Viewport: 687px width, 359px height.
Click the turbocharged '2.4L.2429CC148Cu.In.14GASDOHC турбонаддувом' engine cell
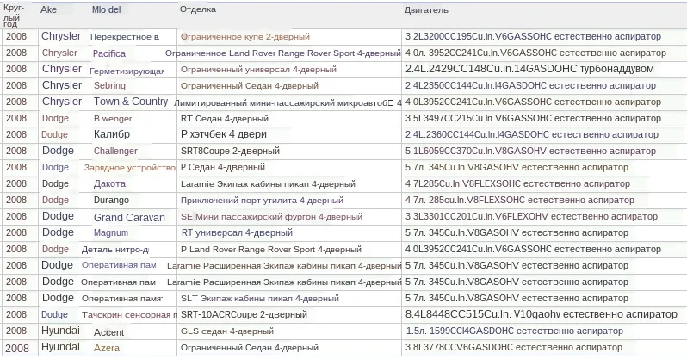click(529, 69)
